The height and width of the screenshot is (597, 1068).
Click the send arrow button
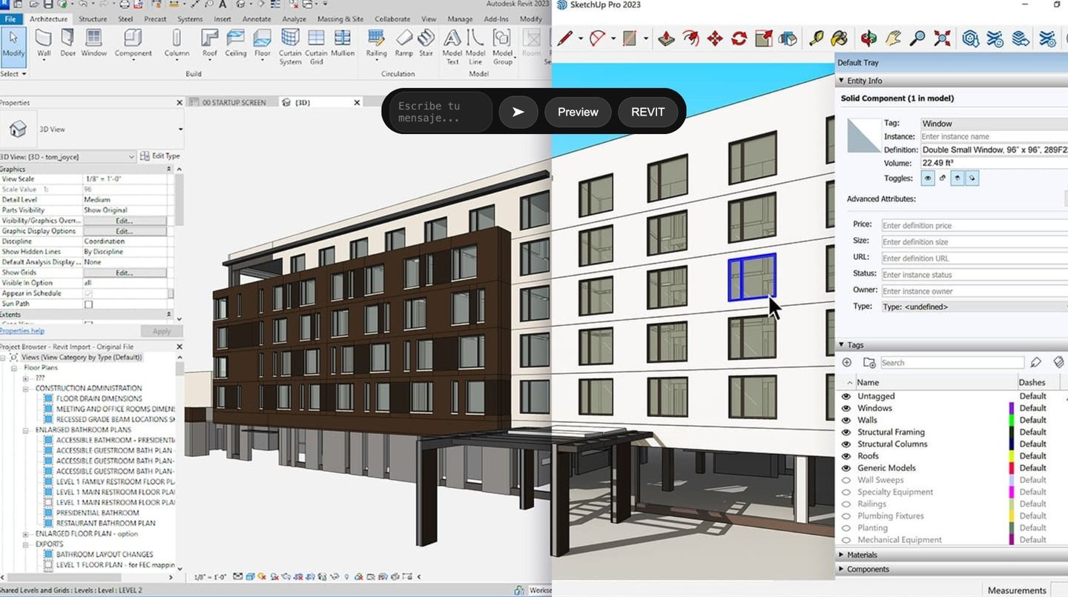pyautogui.click(x=518, y=112)
